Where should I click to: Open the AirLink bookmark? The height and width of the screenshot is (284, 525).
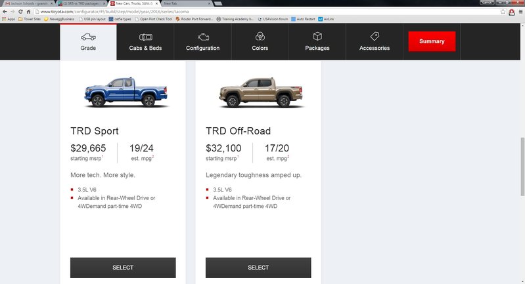click(x=326, y=19)
